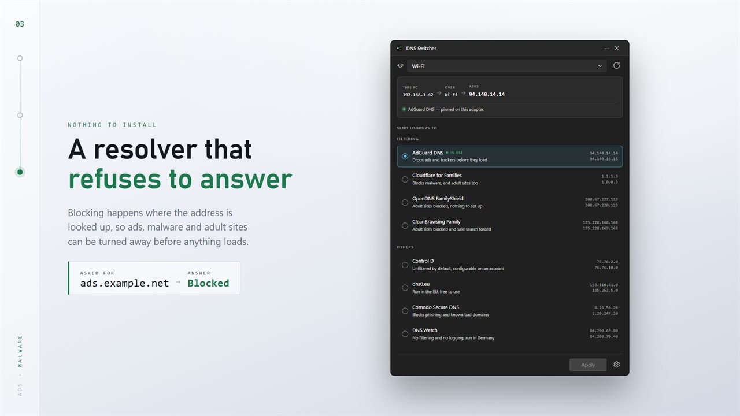Viewport: 740px width, 416px height.
Task: Select the AdGuard DNS radio button
Action: point(405,156)
